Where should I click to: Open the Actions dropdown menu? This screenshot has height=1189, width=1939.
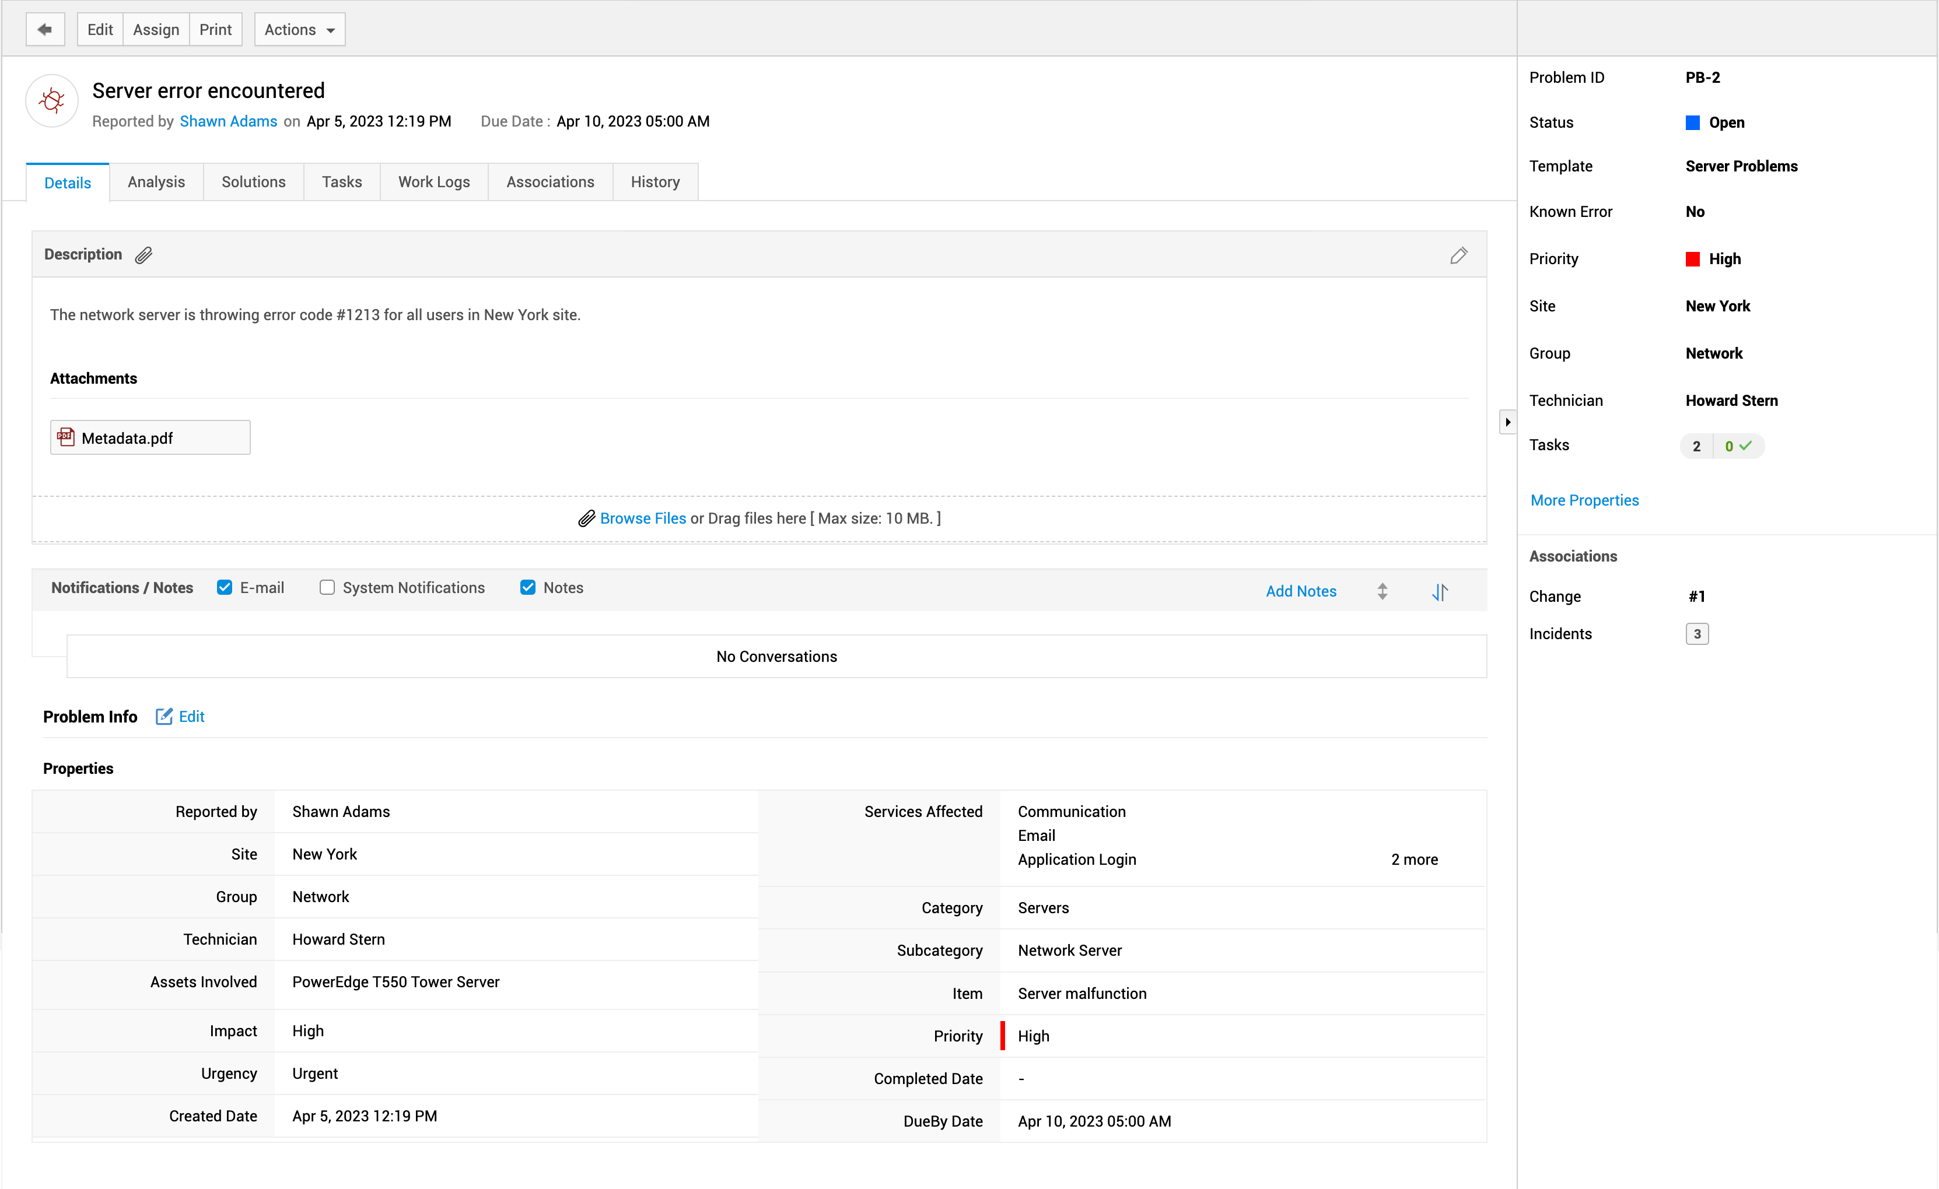[299, 29]
